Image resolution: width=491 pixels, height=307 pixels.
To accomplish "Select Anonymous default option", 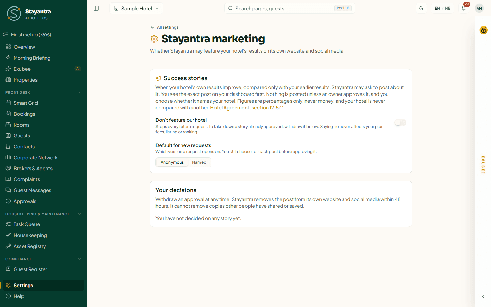I will (x=172, y=162).
